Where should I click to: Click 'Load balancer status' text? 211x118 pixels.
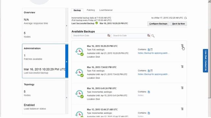(35, 108)
